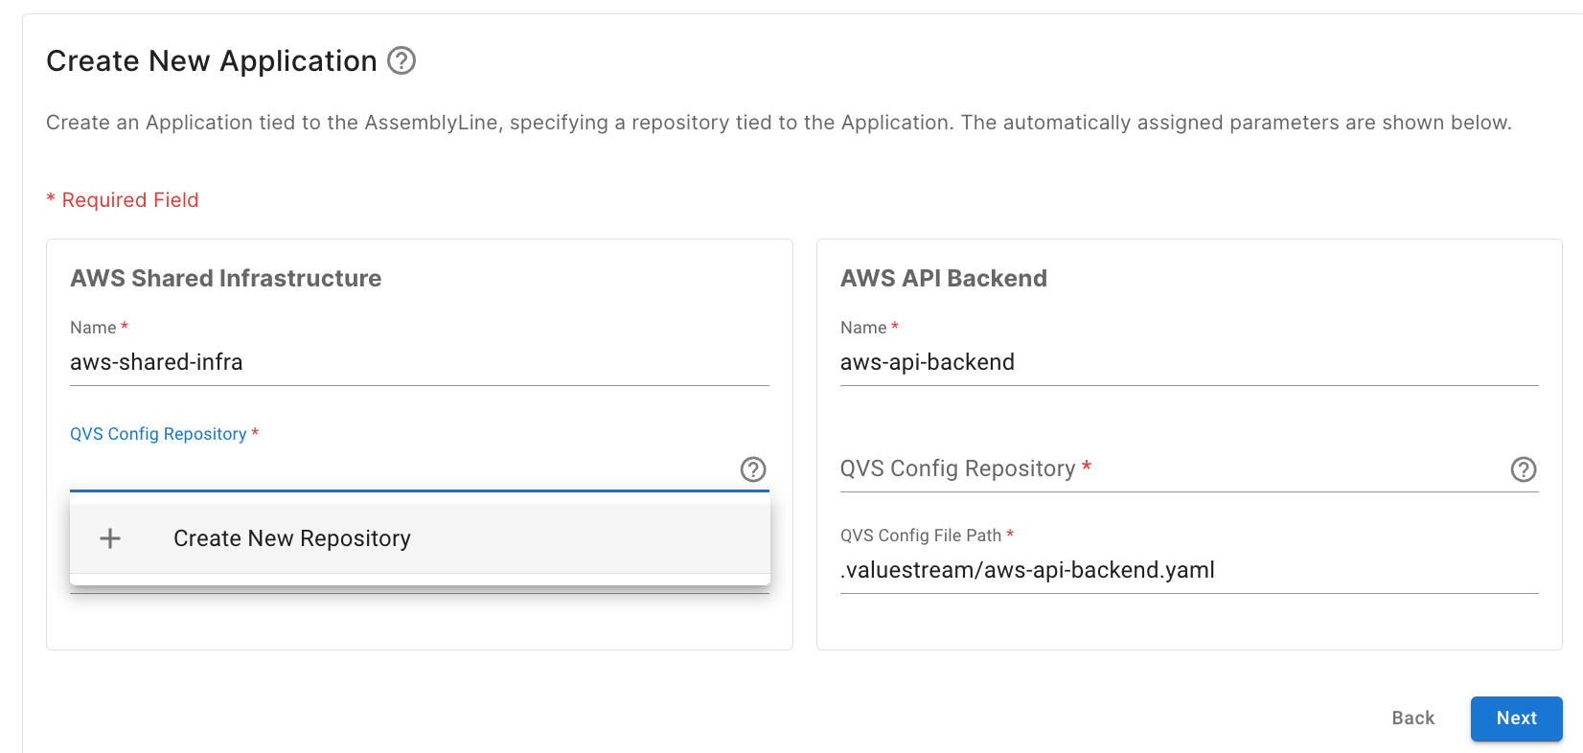Click Name label above aws-api-backend
Image resolution: width=1583 pixels, height=753 pixels.
click(x=863, y=328)
